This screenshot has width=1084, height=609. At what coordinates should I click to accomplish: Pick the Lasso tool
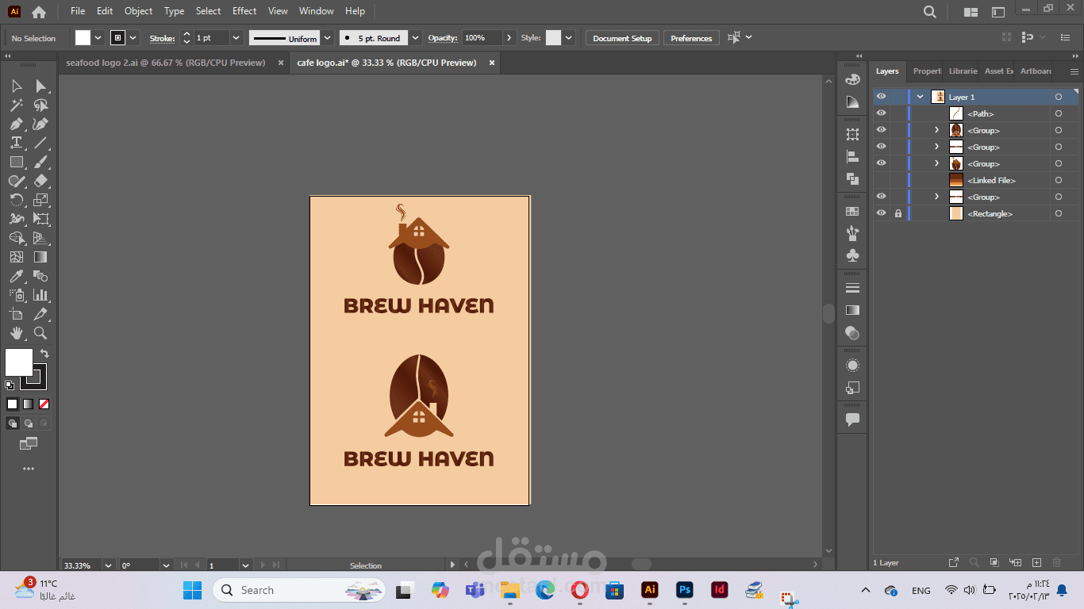coord(40,105)
